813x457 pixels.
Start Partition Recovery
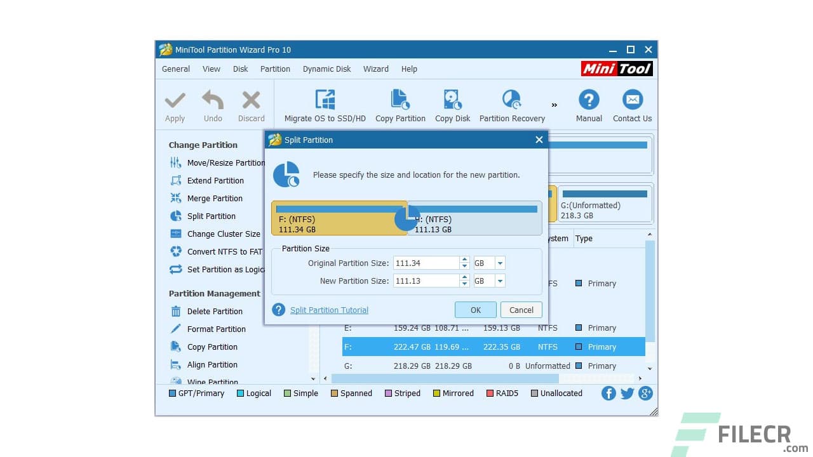pyautogui.click(x=512, y=105)
